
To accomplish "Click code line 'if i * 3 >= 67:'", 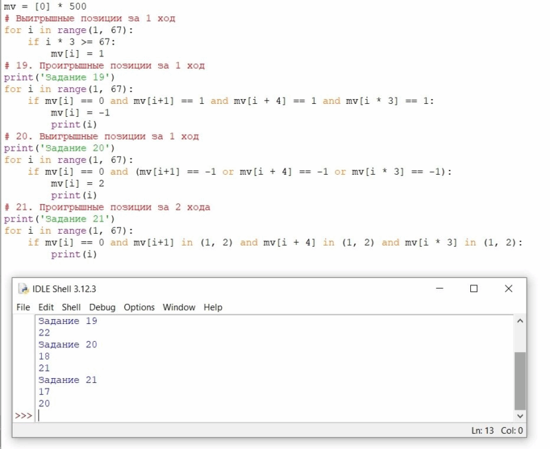I will 71,42.
